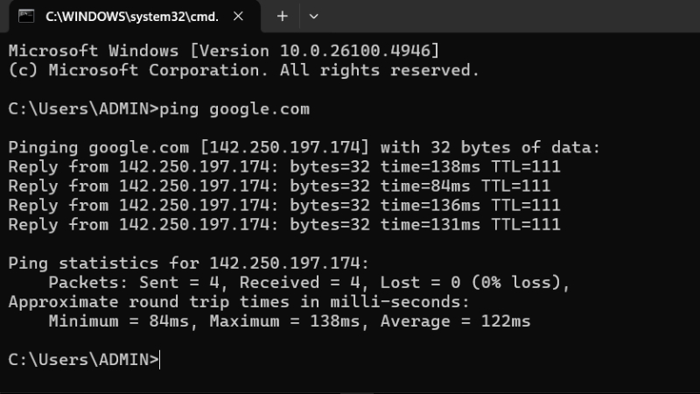
Task: Click the 'ping google.com' command line
Action: tap(159, 109)
